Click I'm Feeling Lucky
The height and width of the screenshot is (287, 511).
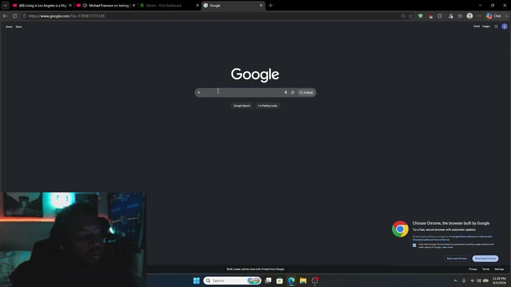click(267, 106)
